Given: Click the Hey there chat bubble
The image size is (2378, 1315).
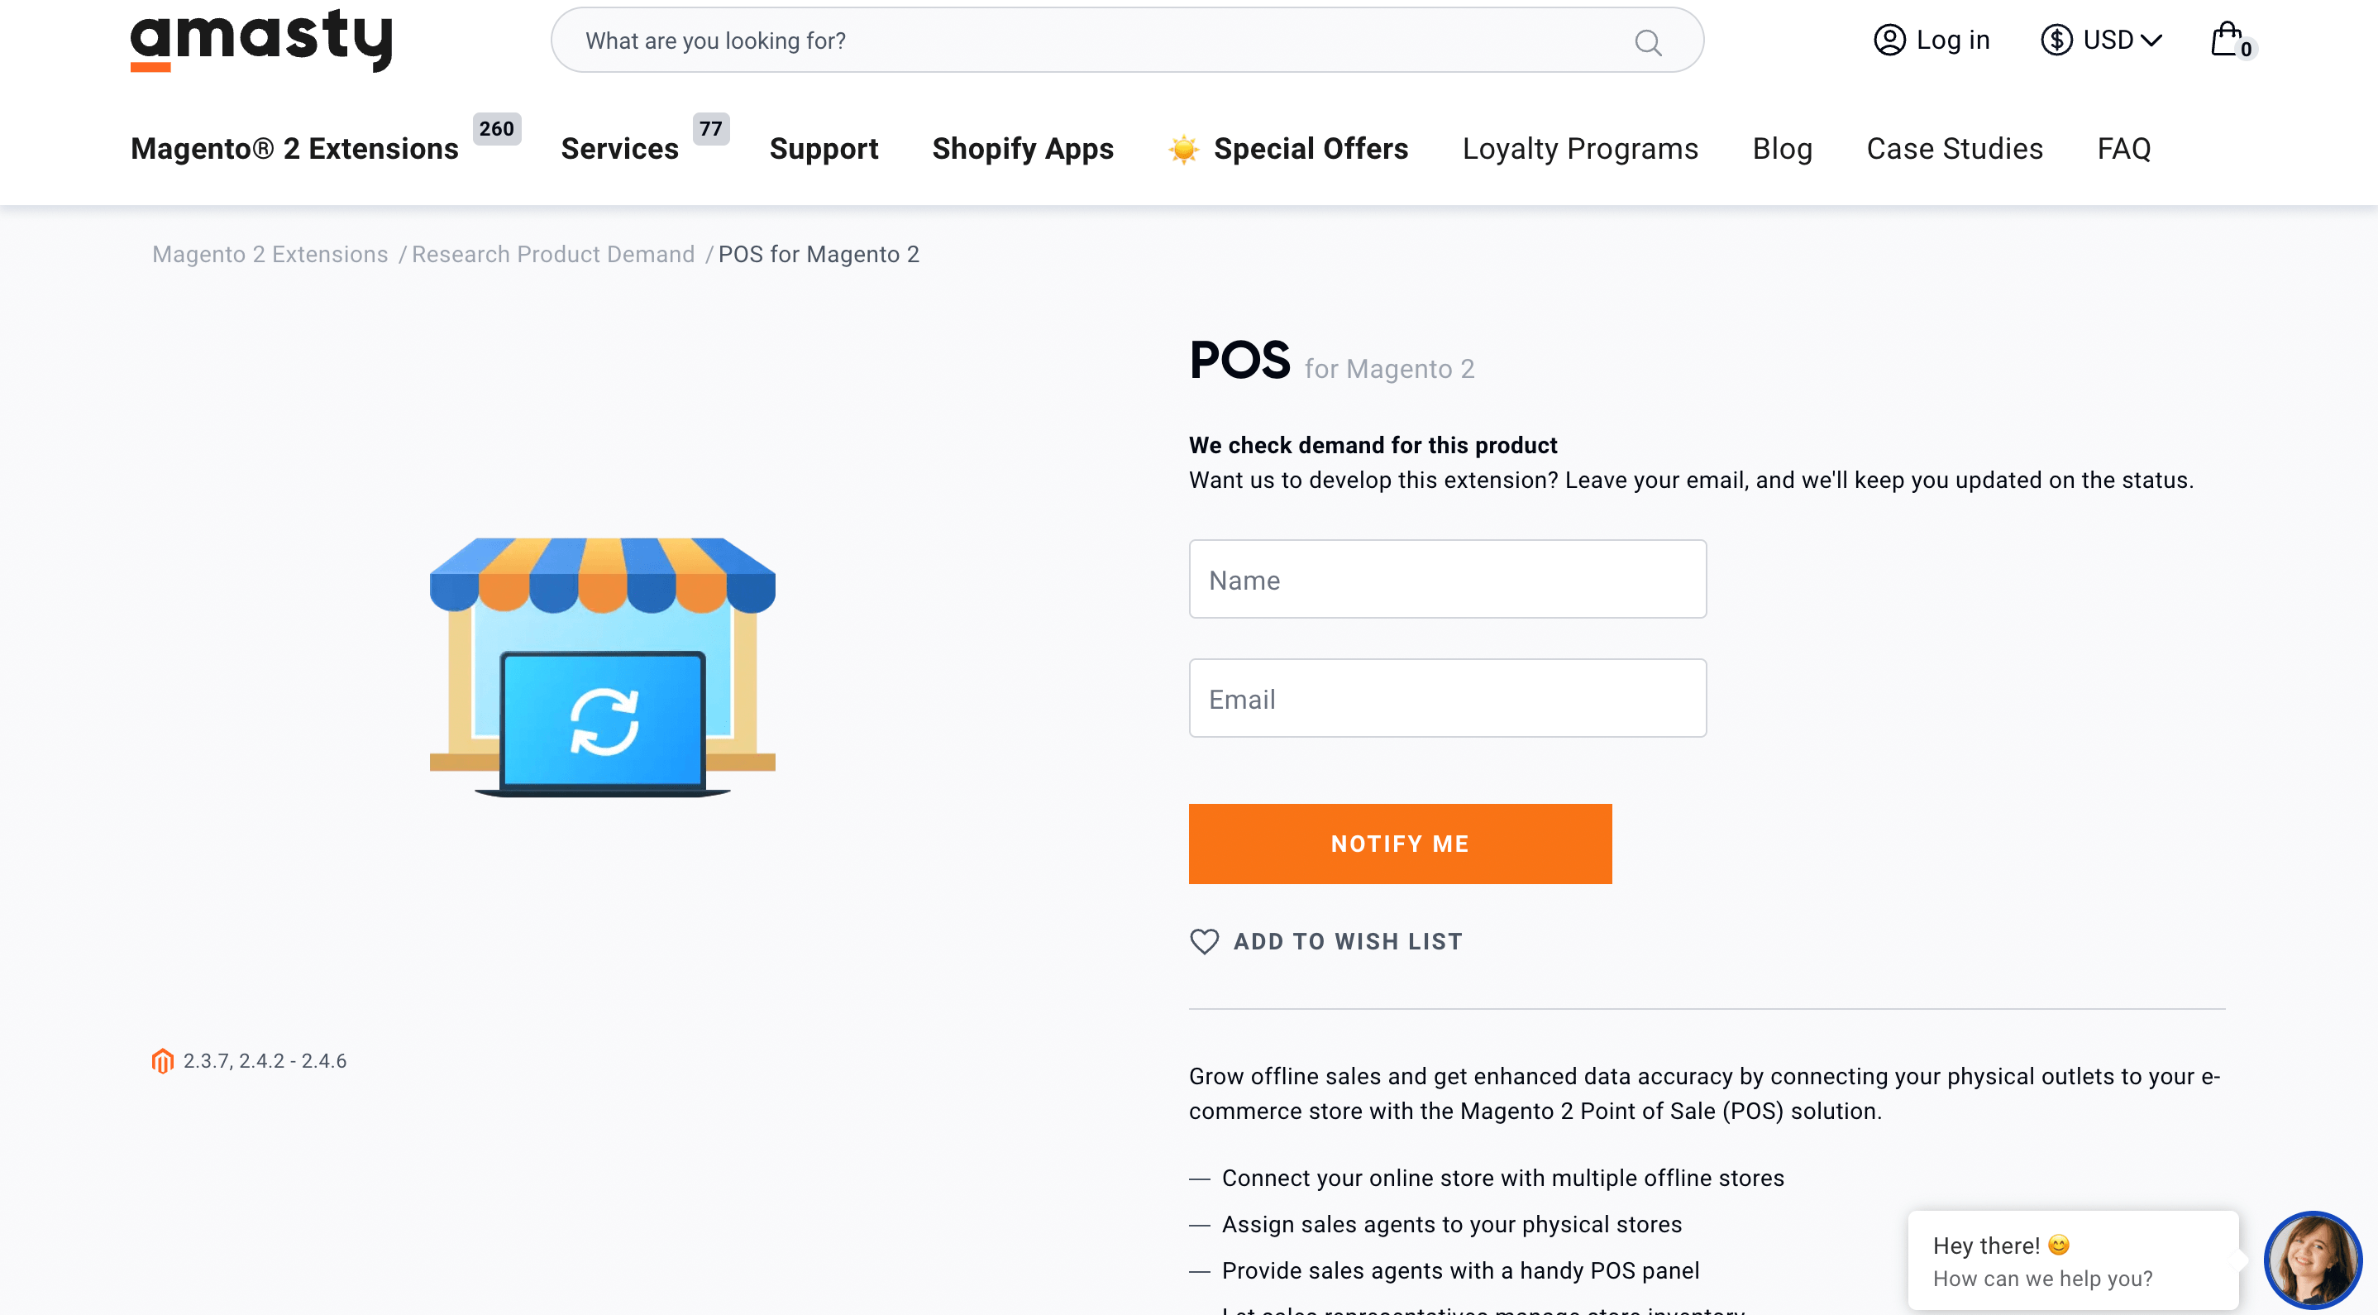Looking at the screenshot, I should click(x=2071, y=1260).
